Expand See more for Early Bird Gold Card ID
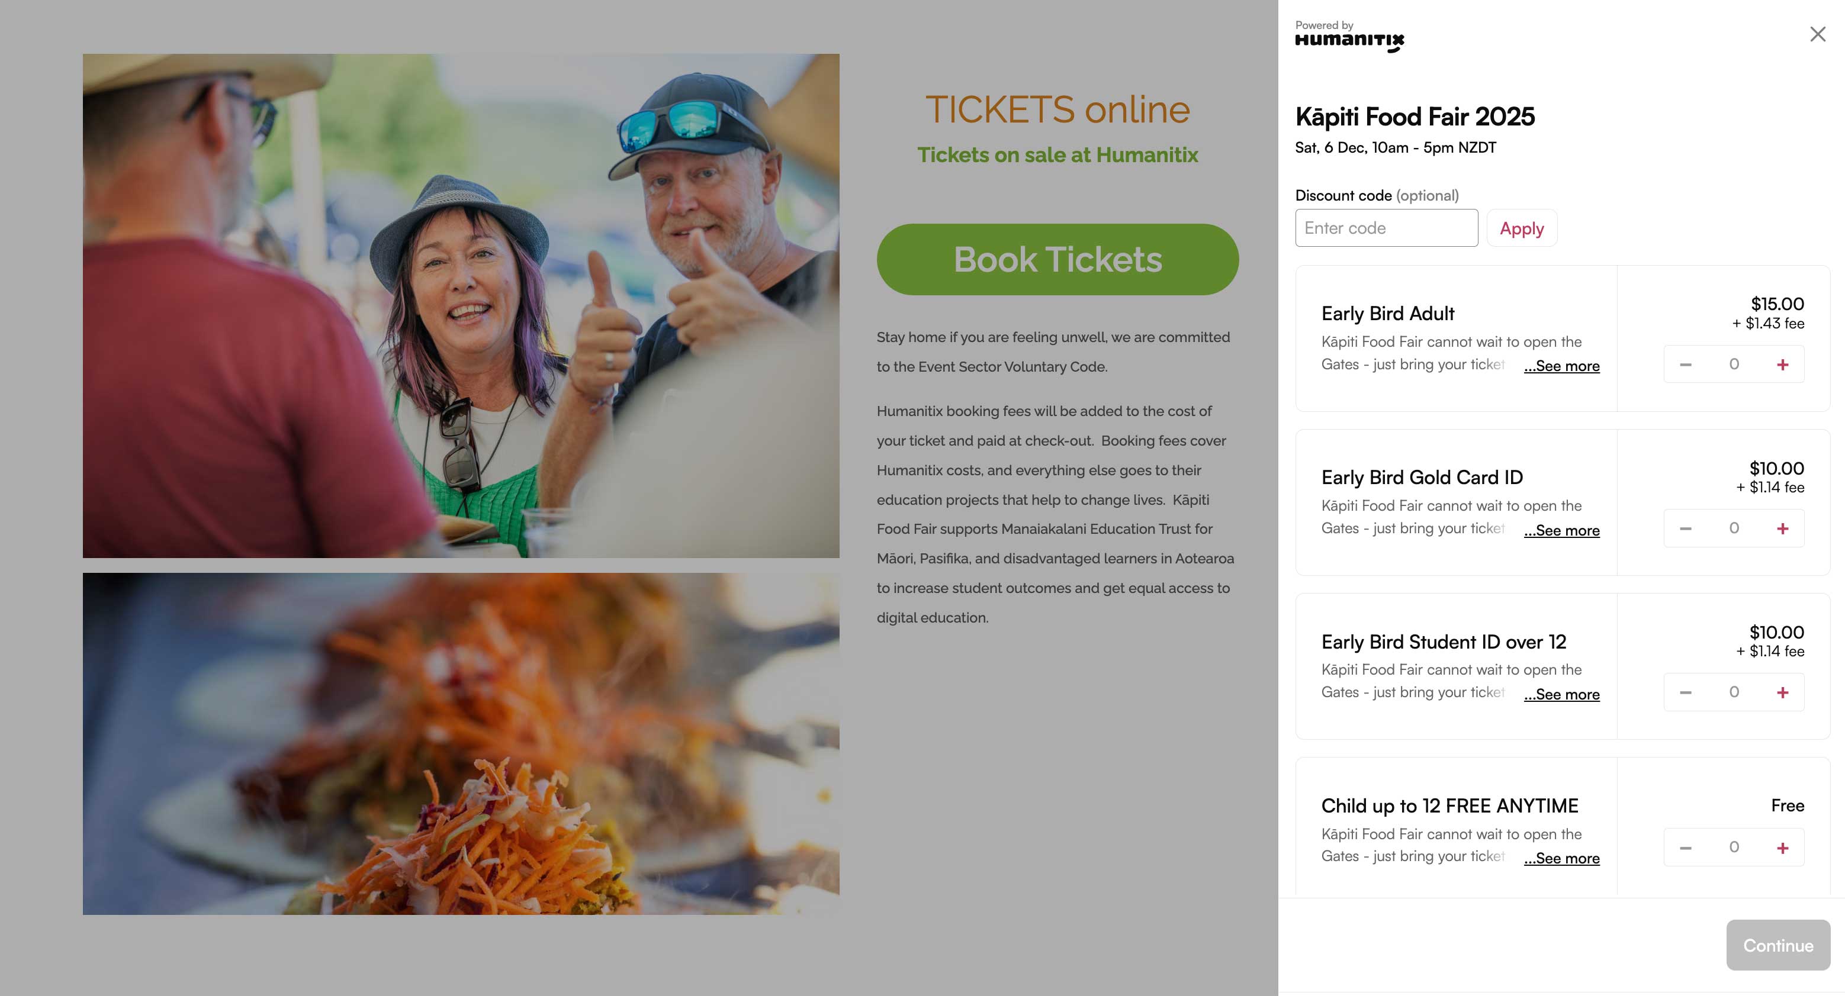 click(x=1561, y=531)
